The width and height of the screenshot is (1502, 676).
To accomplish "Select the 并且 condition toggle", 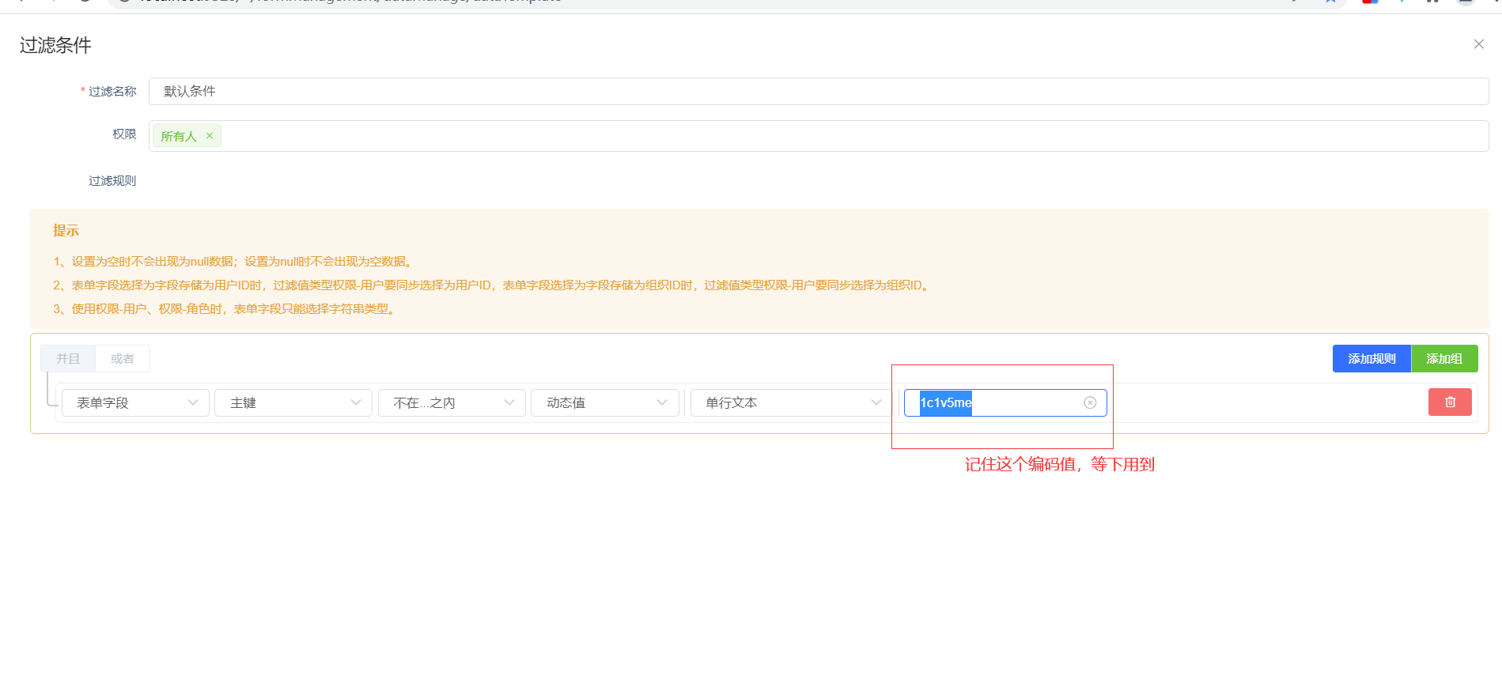I will point(68,359).
